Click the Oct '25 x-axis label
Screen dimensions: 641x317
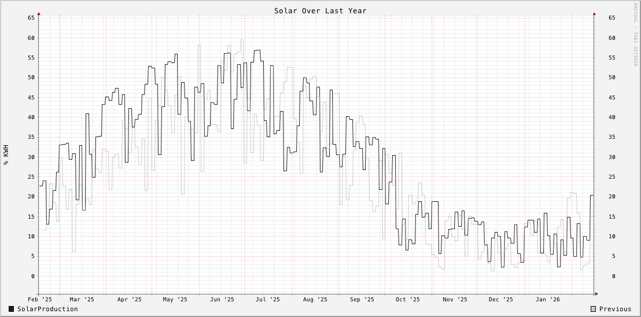click(407, 300)
